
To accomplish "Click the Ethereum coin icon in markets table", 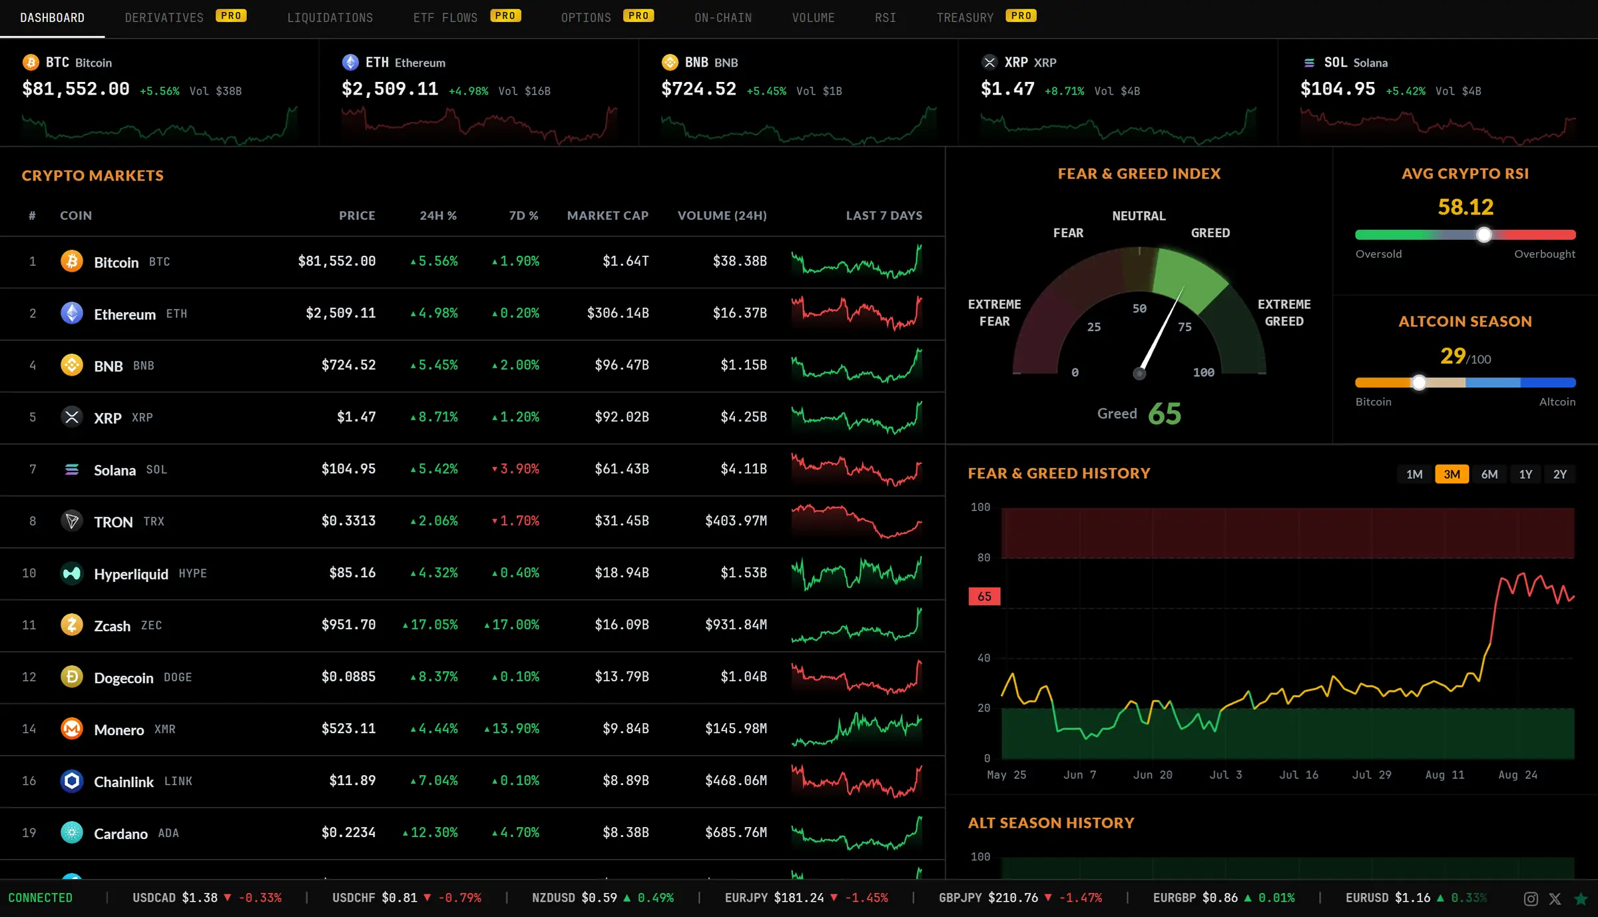I will tap(72, 313).
